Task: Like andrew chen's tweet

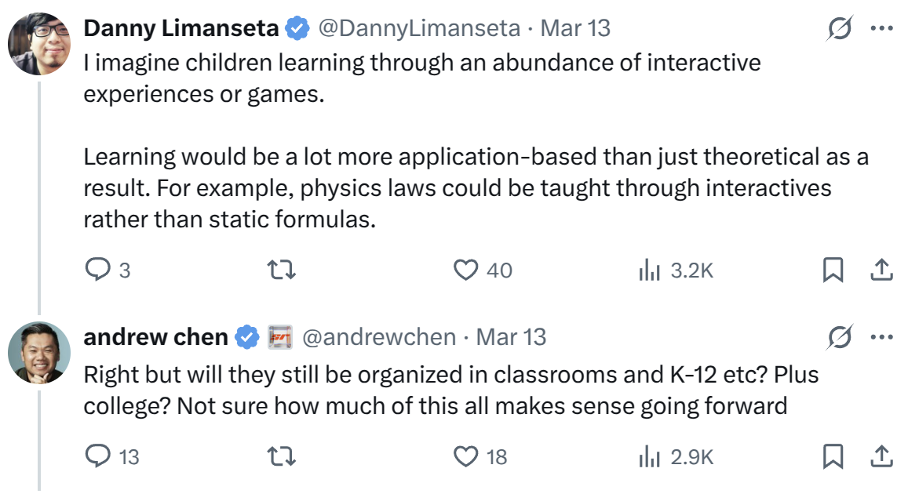Action: click(466, 456)
